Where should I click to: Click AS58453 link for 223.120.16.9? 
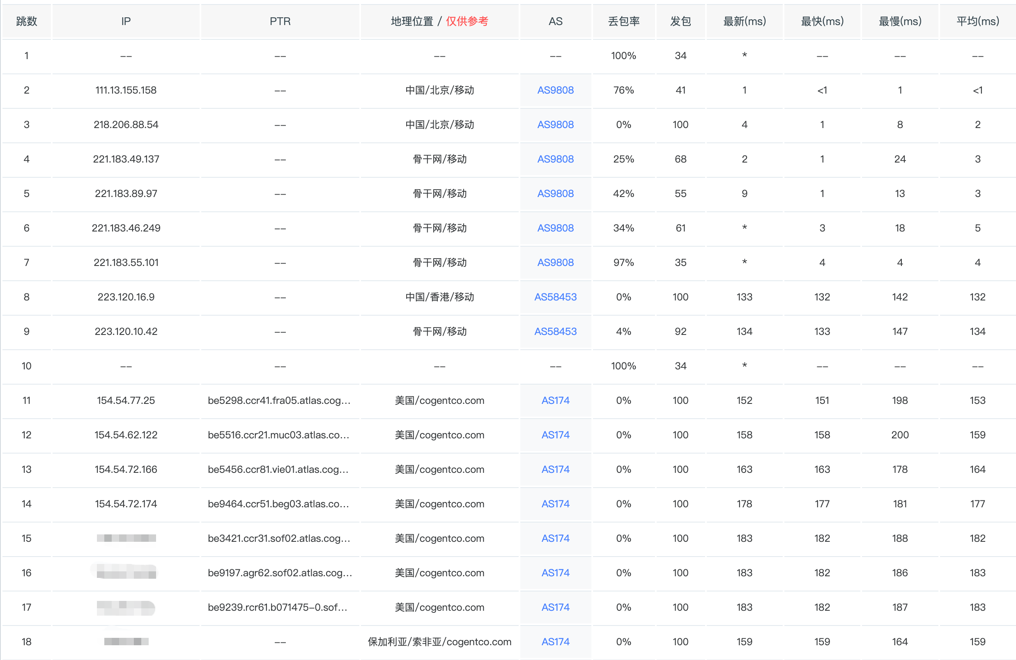tap(555, 297)
